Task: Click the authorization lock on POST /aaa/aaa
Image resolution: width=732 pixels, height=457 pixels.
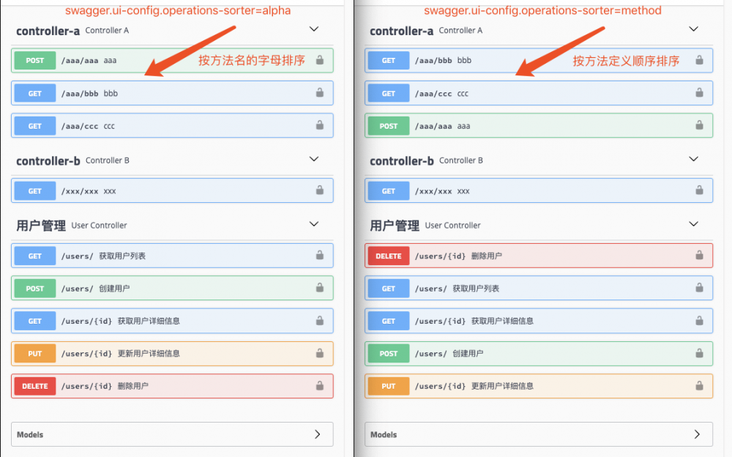Action: [x=320, y=60]
